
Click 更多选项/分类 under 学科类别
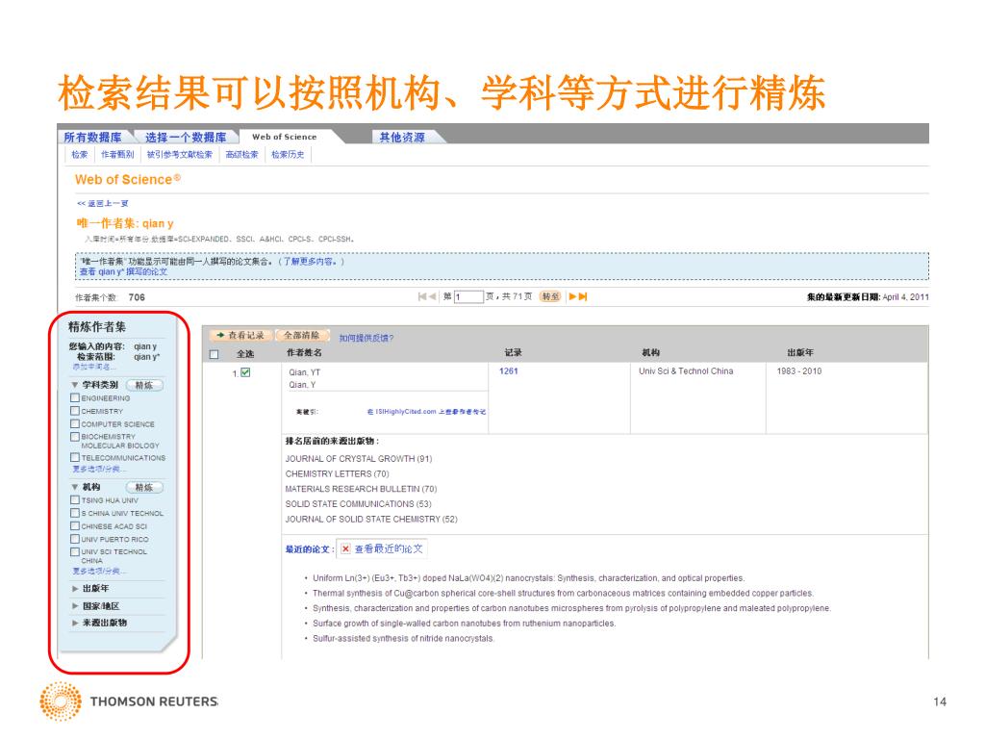tap(99, 469)
